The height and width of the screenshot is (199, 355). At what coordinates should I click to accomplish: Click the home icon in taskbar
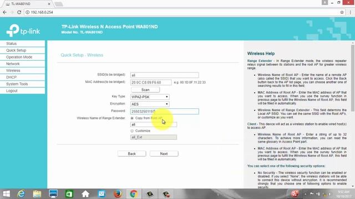(85, 194)
